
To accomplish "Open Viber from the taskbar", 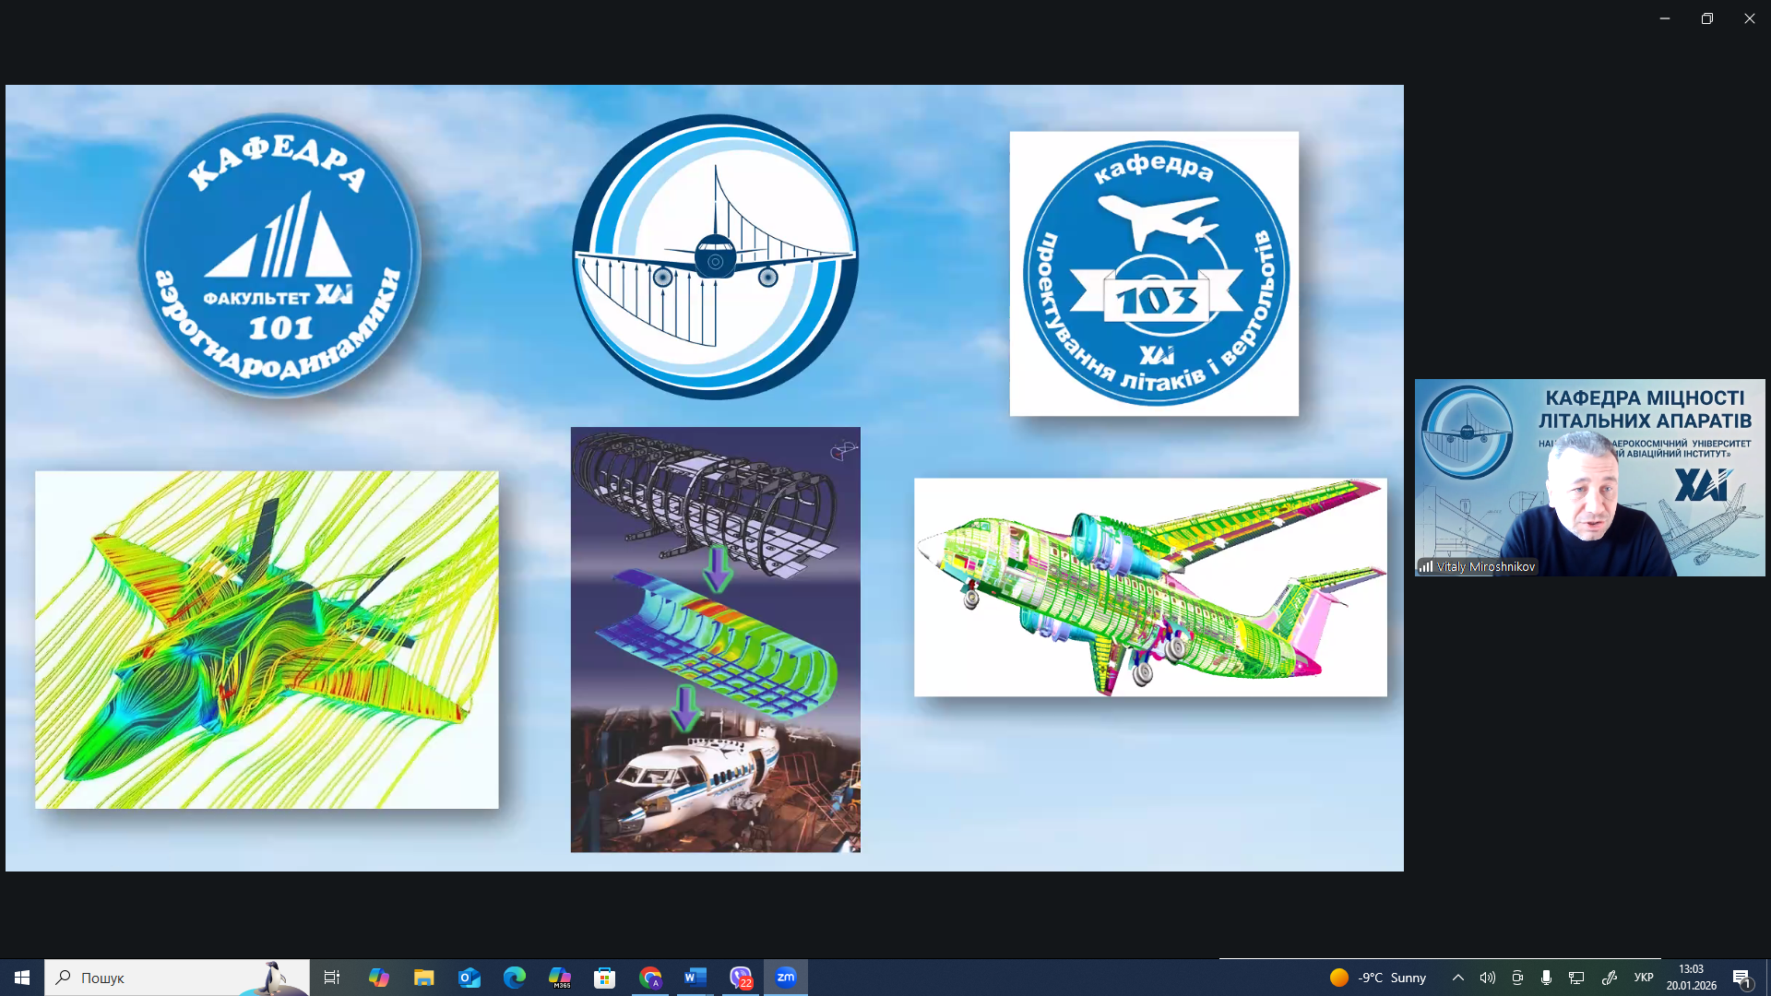I will click(x=741, y=978).
